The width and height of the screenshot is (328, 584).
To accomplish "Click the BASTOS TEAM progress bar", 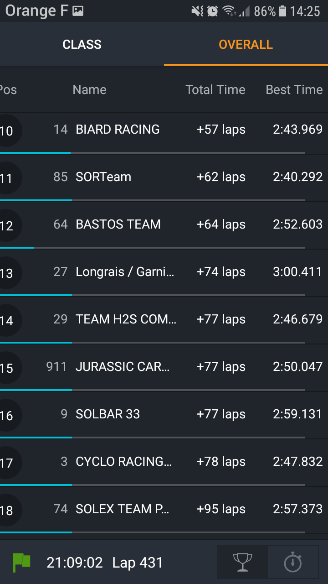I will 152,248.
